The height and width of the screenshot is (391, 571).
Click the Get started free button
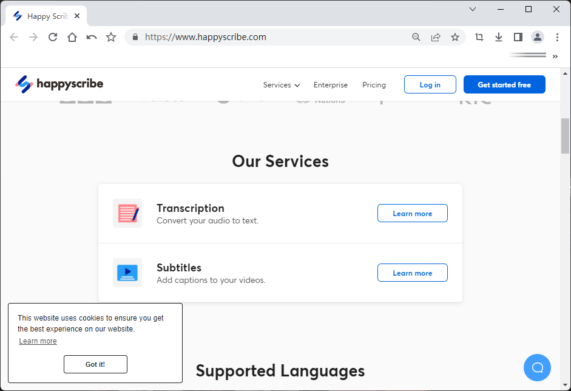pyautogui.click(x=504, y=84)
